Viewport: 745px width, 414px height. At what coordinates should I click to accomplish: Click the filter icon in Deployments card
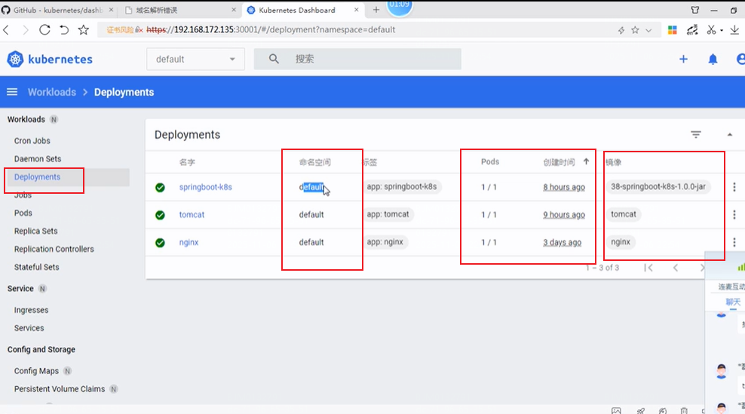coord(695,134)
